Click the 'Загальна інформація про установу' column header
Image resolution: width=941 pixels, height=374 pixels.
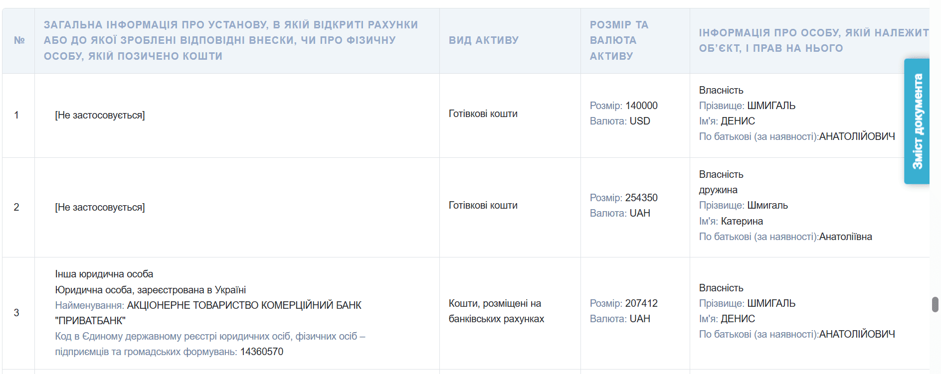(230, 40)
